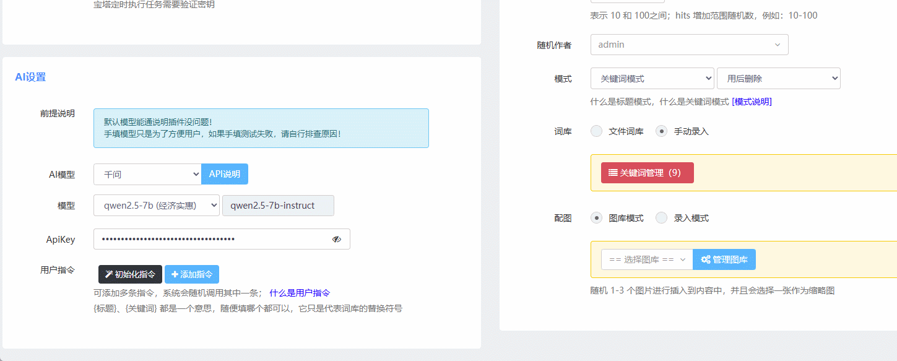Toggle ApiKey visibility eye icon

pos(336,239)
